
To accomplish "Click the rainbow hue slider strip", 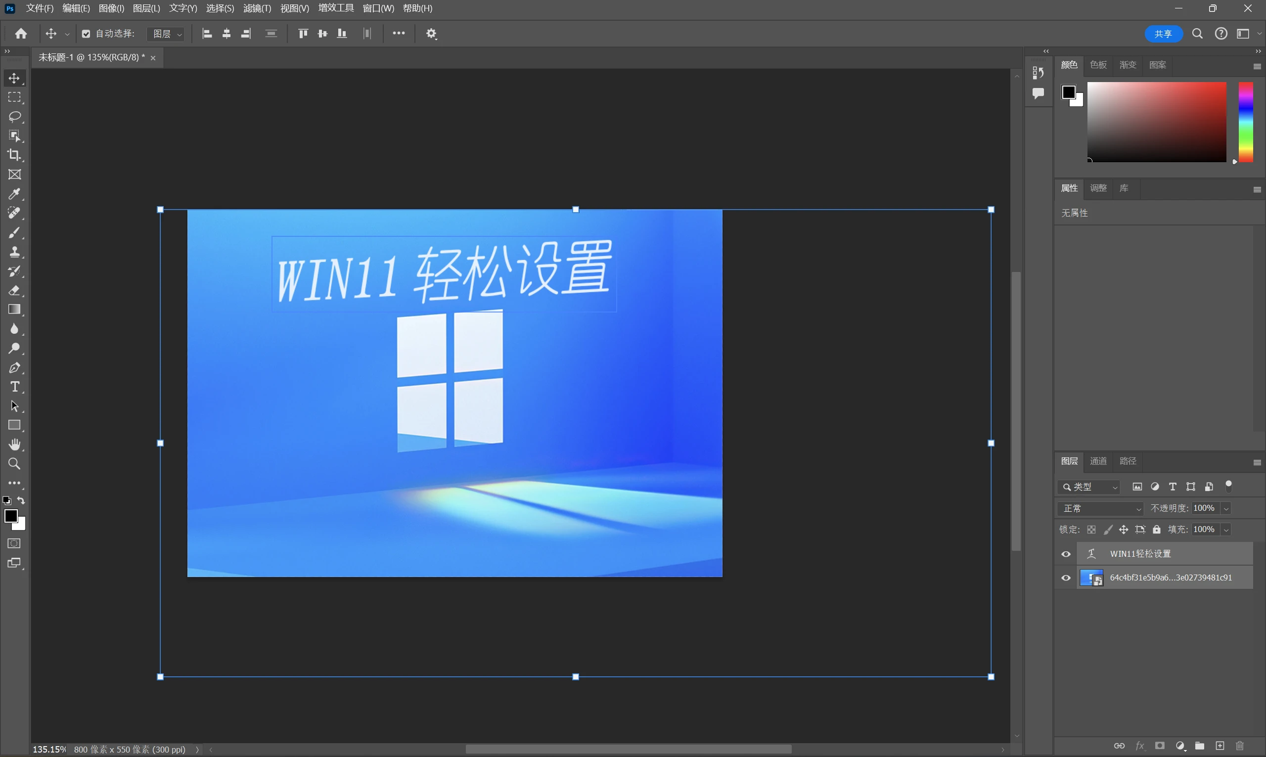I will pyautogui.click(x=1246, y=122).
